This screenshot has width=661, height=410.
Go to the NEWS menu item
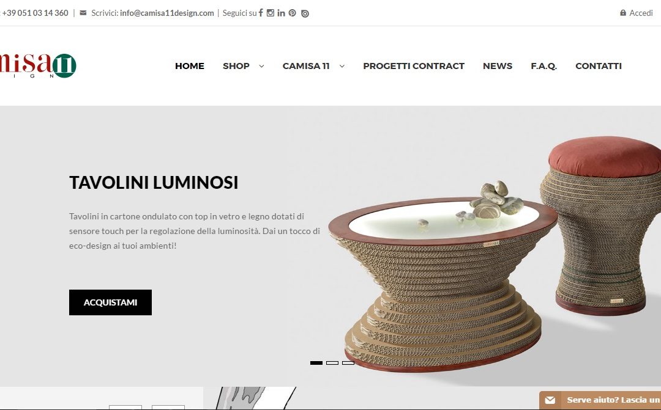click(x=498, y=66)
